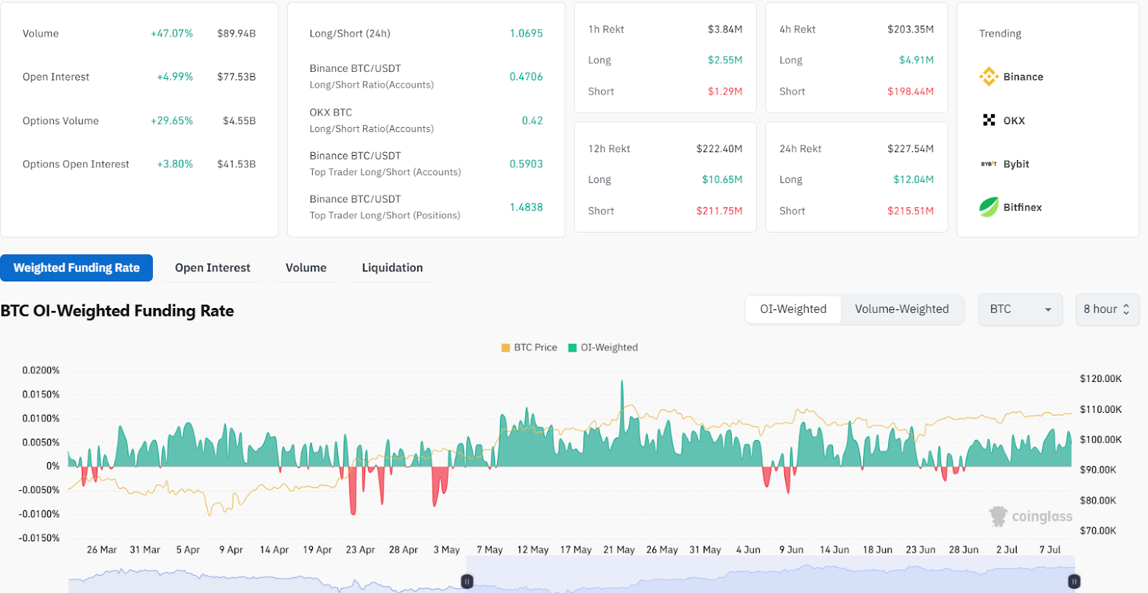Select the Volume-Weighted toggle option
Image resolution: width=1148 pixels, height=593 pixels.
(x=901, y=309)
